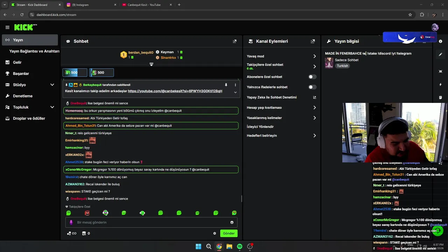Screen dimensions: 448x252
Task: Go back with the browser back arrow
Action: pos(5,15)
